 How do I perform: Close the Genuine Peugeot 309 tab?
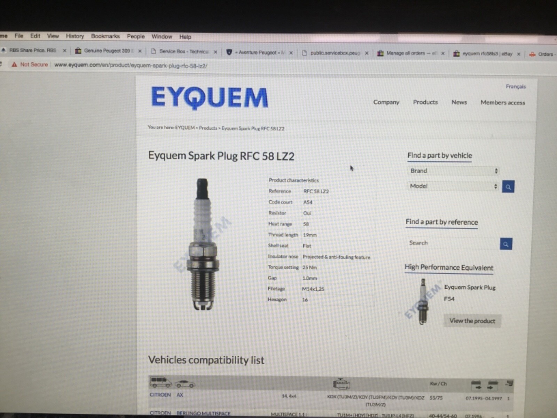[x=140, y=51]
